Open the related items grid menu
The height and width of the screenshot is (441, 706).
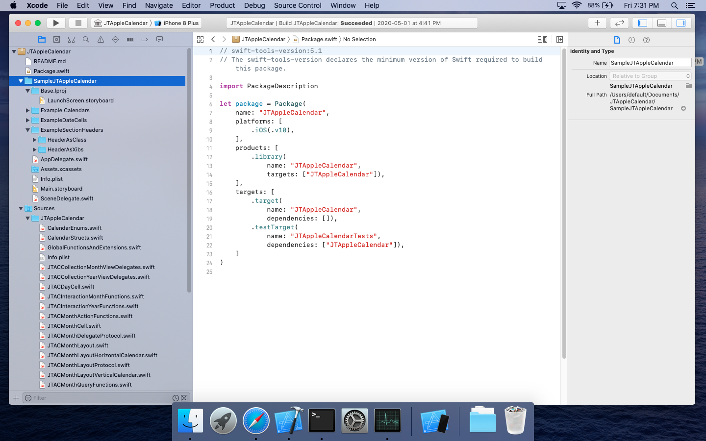tap(200, 39)
